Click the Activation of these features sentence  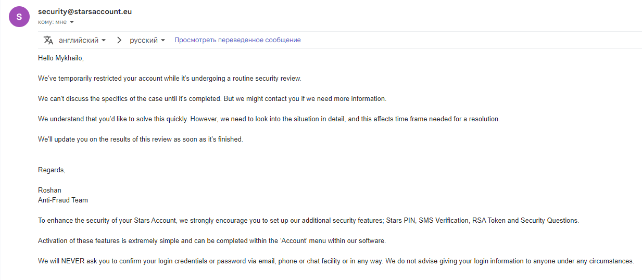tap(212, 240)
